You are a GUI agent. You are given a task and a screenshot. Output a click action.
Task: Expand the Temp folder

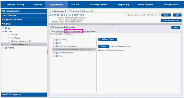point(54,56)
